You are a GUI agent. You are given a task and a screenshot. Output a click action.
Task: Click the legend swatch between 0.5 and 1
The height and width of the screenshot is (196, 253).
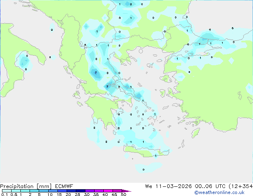tap(16, 191)
